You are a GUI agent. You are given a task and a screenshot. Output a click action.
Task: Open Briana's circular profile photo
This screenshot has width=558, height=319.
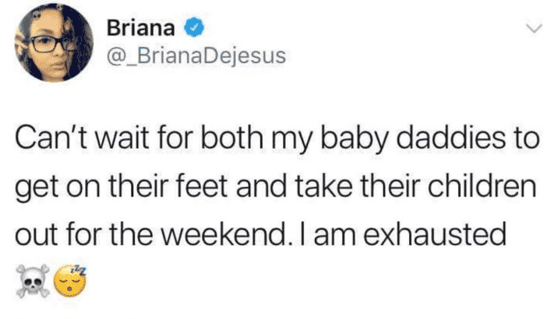[x=53, y=42]
